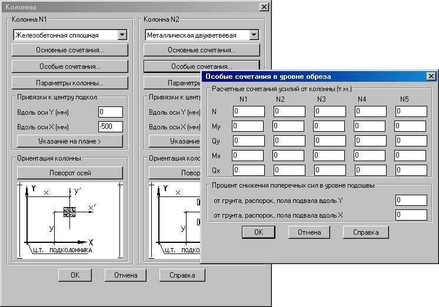Edit Вдоль оси Y field for Колонна N1
This screenshot has height=307, width=439.
click(x=111, y=112)
